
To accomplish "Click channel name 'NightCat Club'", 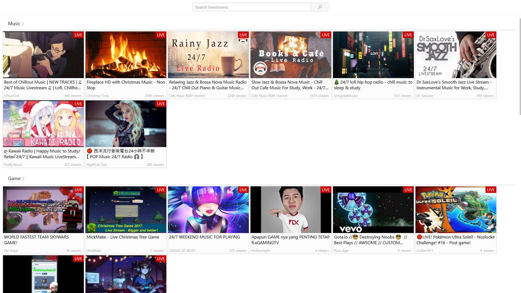I will 97,165.
